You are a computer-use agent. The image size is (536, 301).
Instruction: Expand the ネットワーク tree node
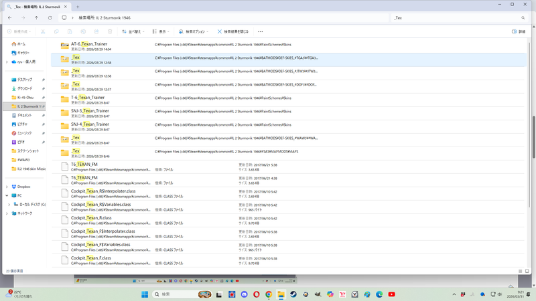[7, 213]
